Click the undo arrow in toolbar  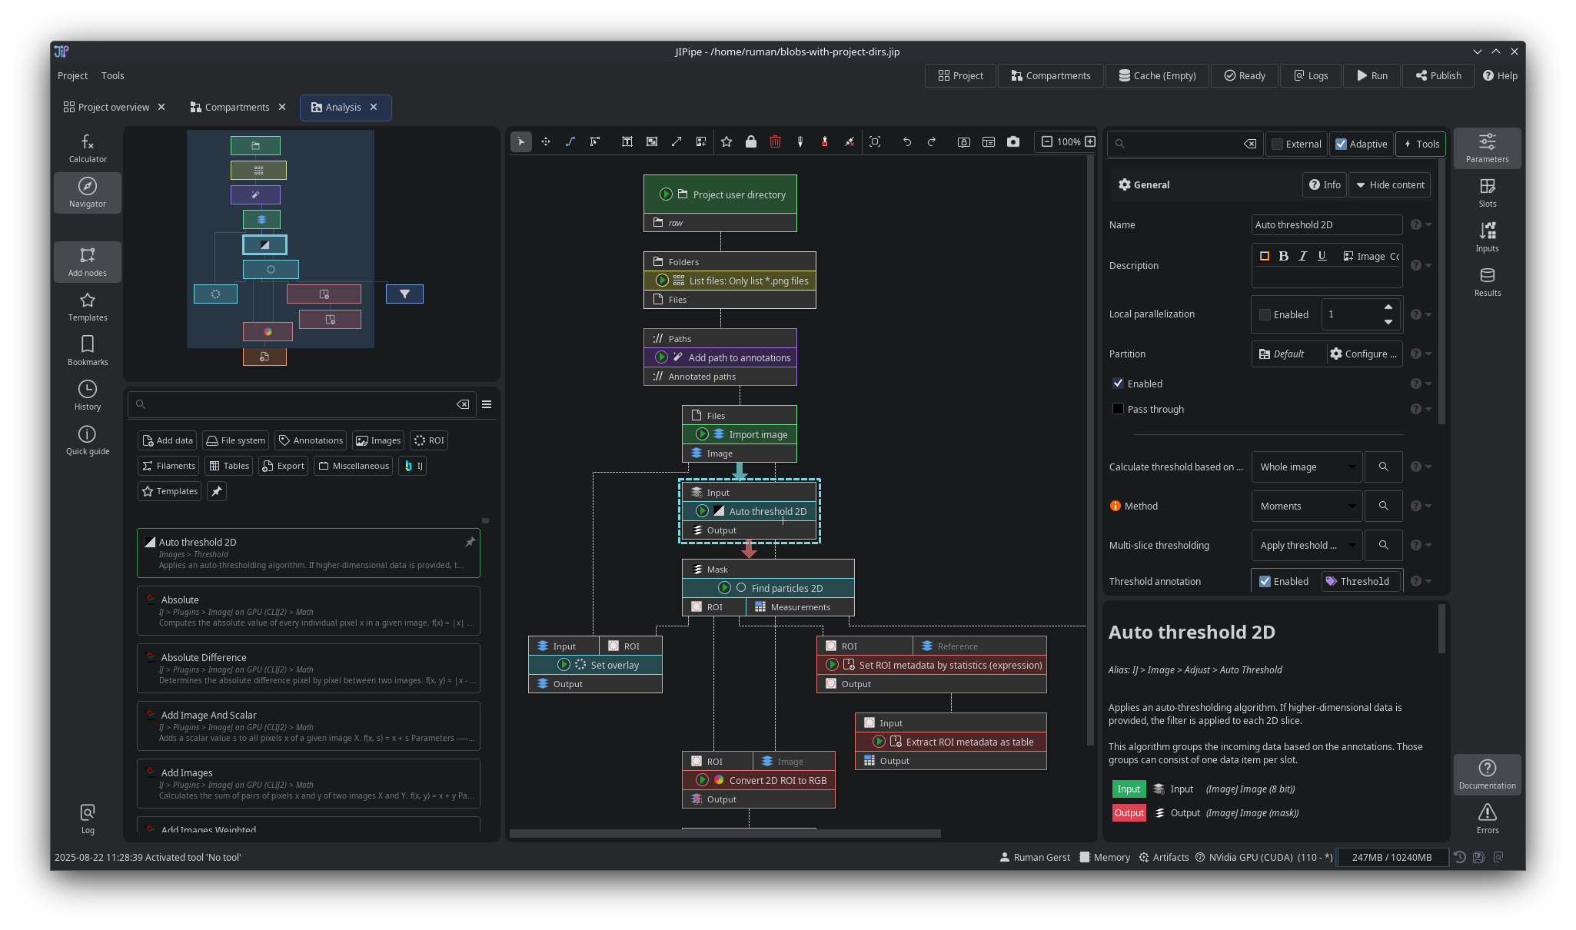(907, 141)
